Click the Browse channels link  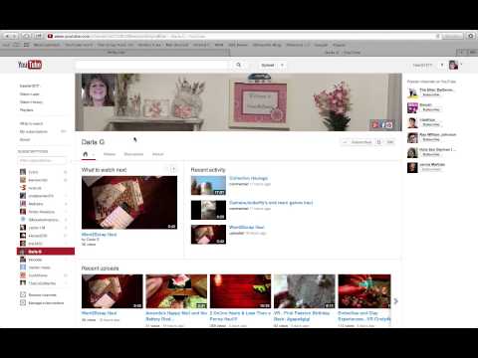click(x=43, y=294)
